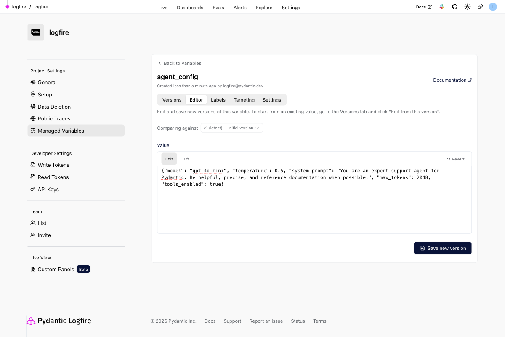Open the Write Tokens page
The height and width of the screenshot is (337, 505).
click(53, 165)
